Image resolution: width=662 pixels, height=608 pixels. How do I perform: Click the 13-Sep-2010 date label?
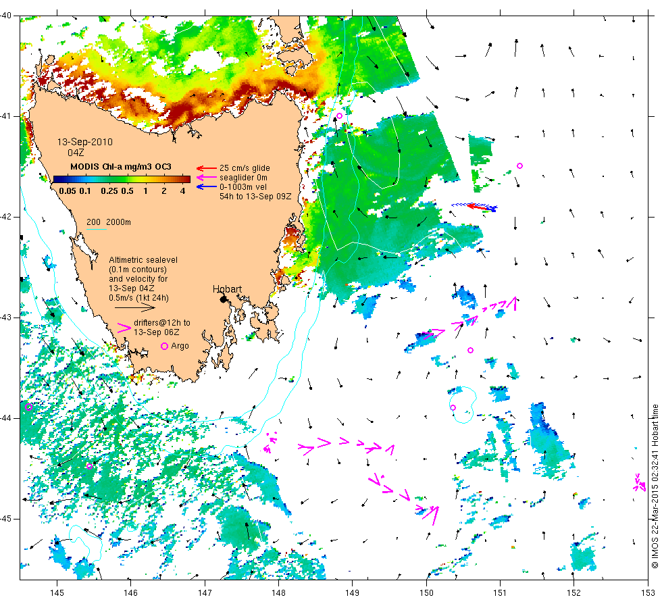coord(85,142)
